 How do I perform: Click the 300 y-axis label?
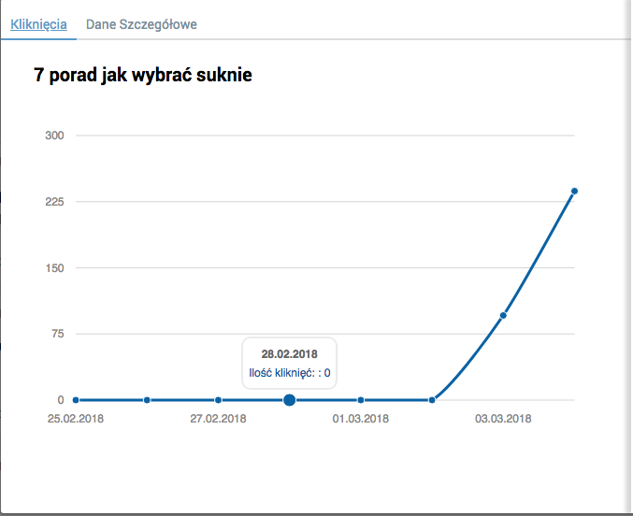54,136
